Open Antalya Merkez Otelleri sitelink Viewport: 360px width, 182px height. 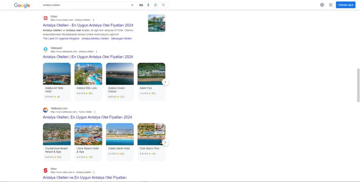pos(95,39)
